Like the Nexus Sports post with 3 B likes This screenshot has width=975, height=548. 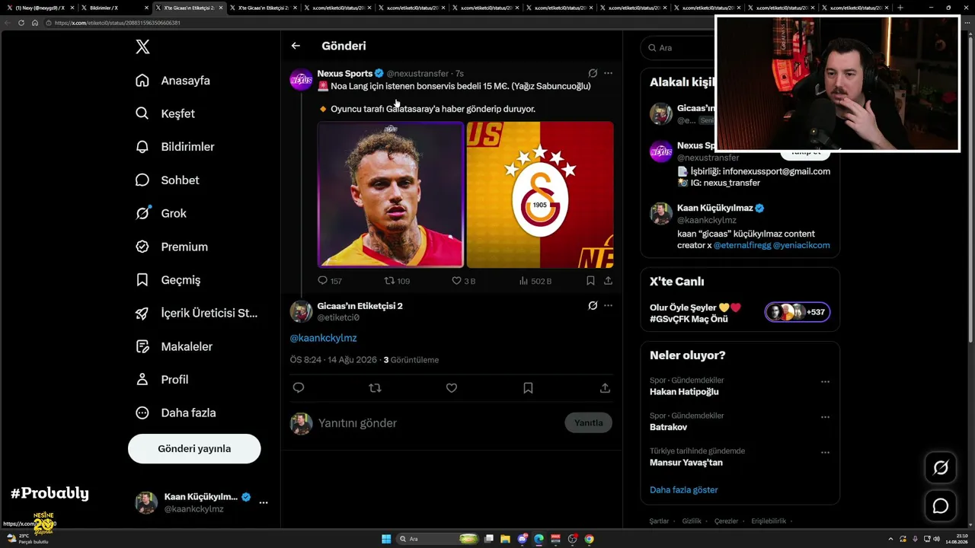(x=463, y=281)
